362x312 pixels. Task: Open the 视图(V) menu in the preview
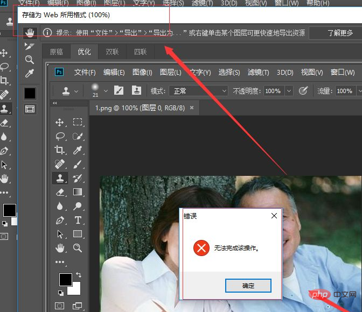point(312,73)
